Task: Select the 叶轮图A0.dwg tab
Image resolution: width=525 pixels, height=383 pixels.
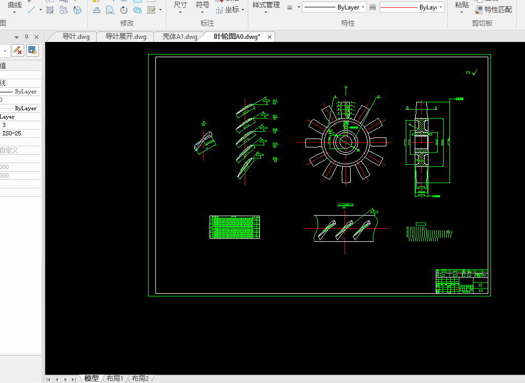Action: (x=237, y=37)
